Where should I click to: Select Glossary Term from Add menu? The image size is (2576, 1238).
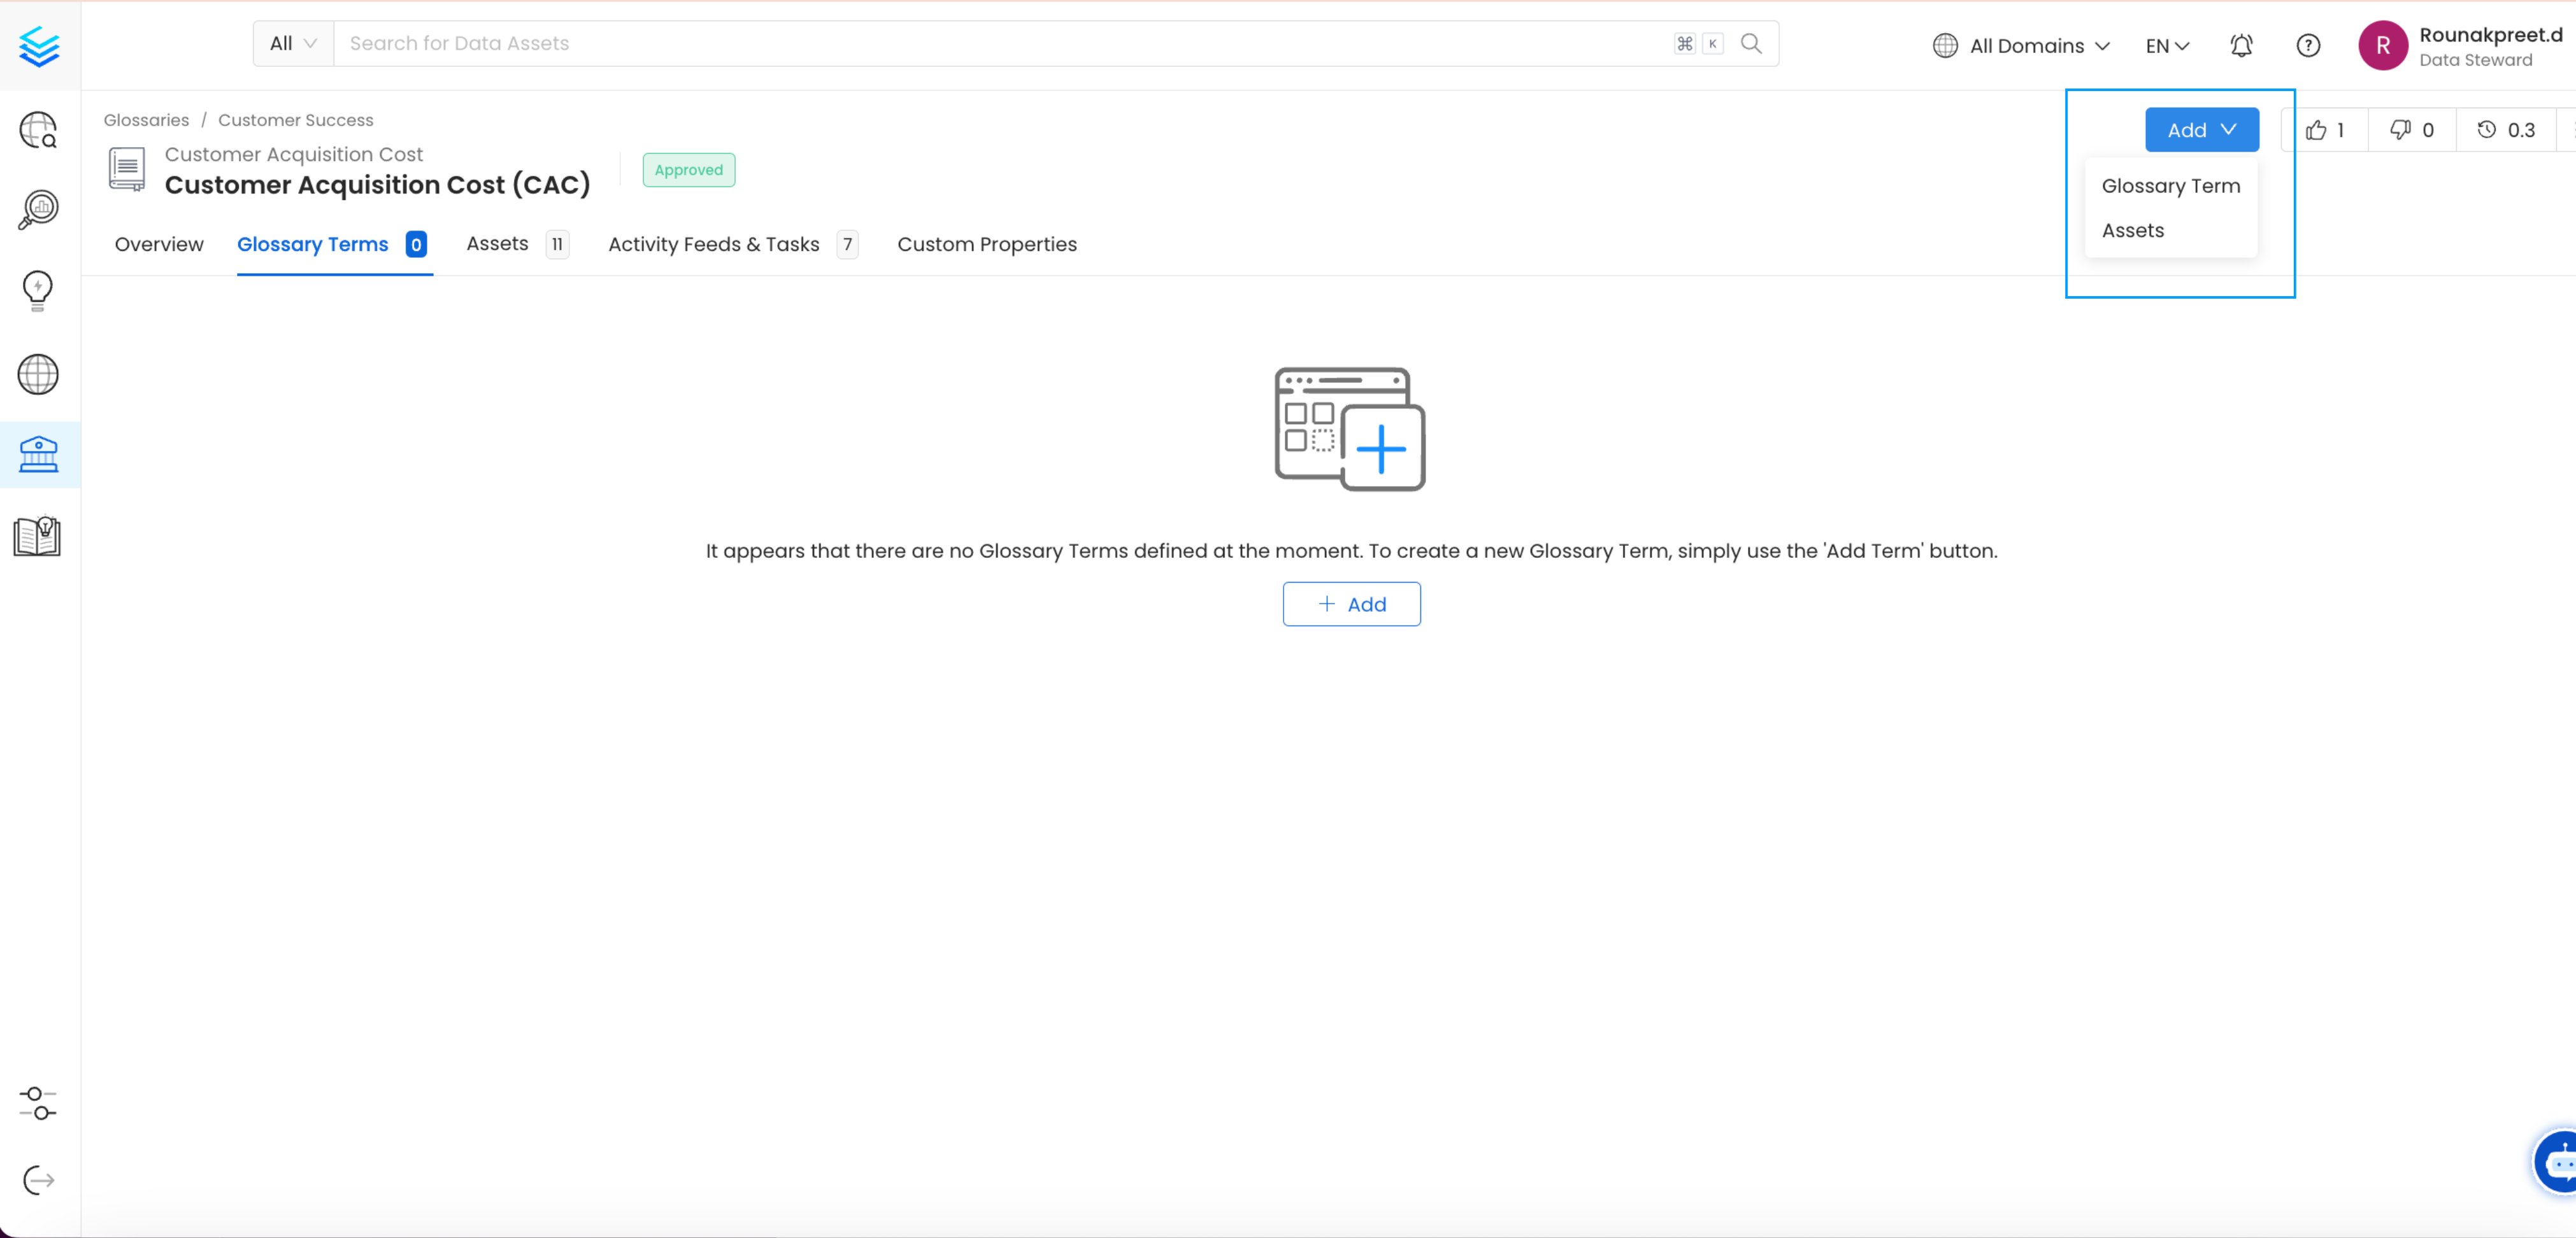[2170, 186]
